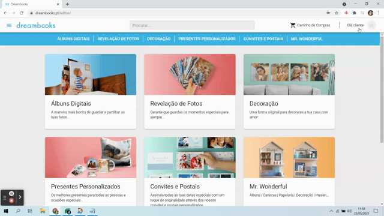Open the Chrome profile avatar

[371, 13]
